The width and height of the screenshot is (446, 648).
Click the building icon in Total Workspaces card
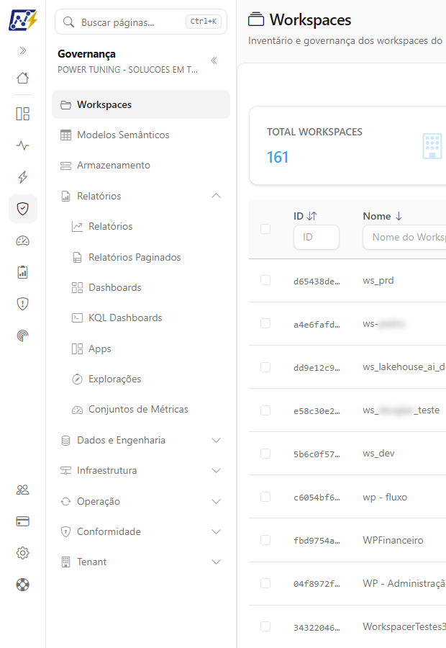point(432,146)
